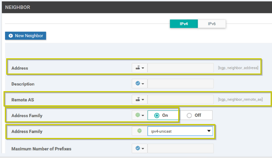Switch to the IPv4 tab
The image size is (272, 158).
[x=184, y=24]
